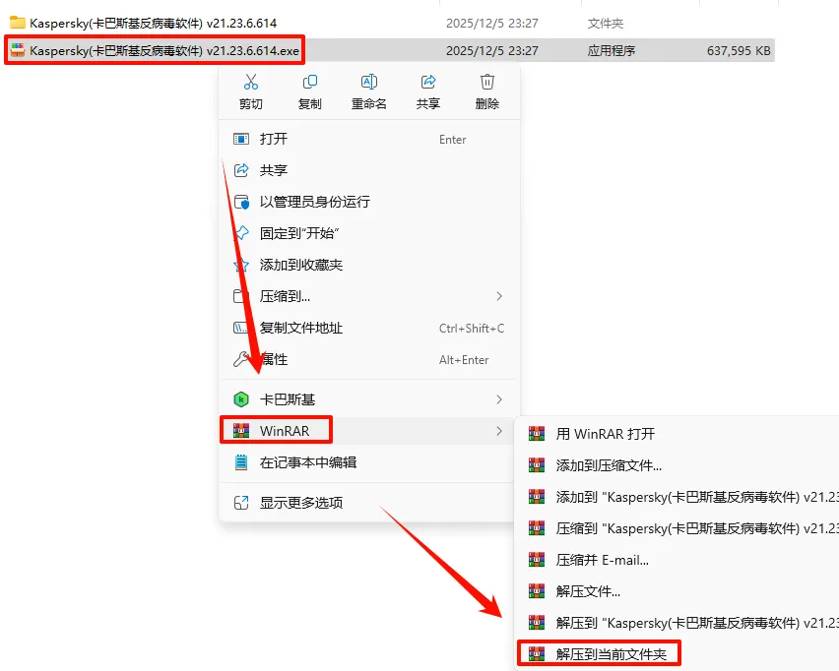Click the Cut (剪切) scissors icon

[250, 82]
